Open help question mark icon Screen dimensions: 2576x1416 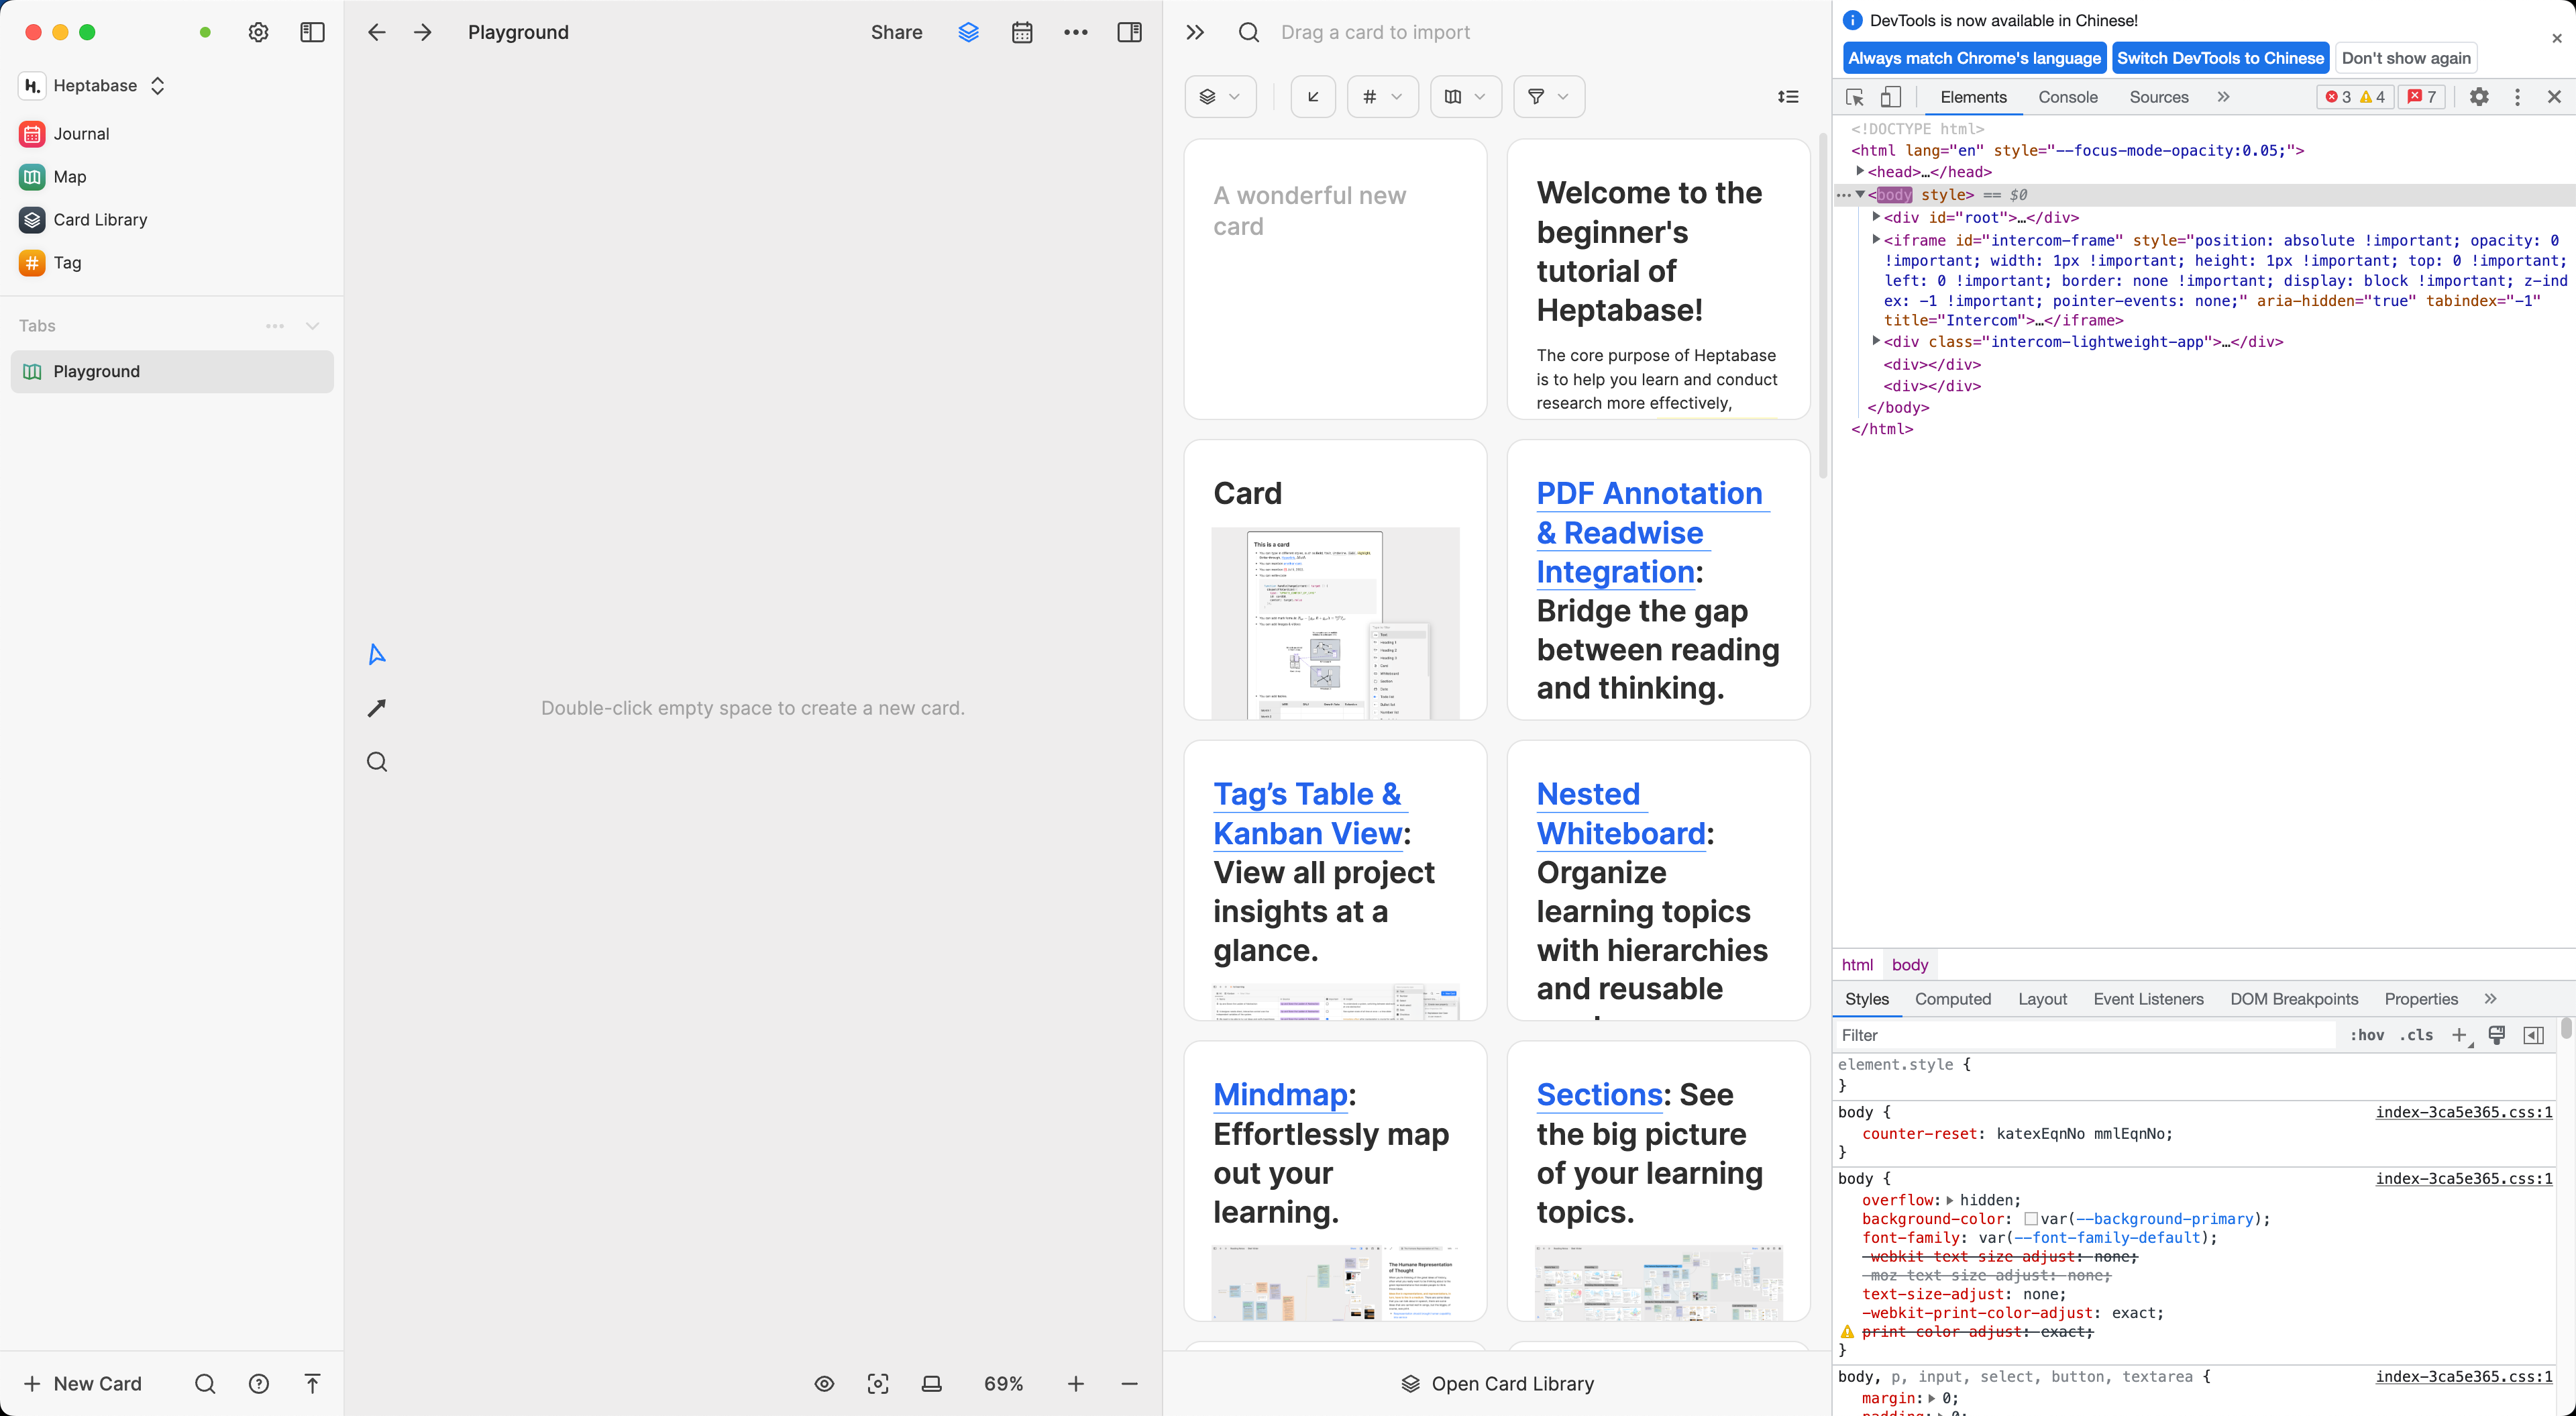click(259, 1384)
